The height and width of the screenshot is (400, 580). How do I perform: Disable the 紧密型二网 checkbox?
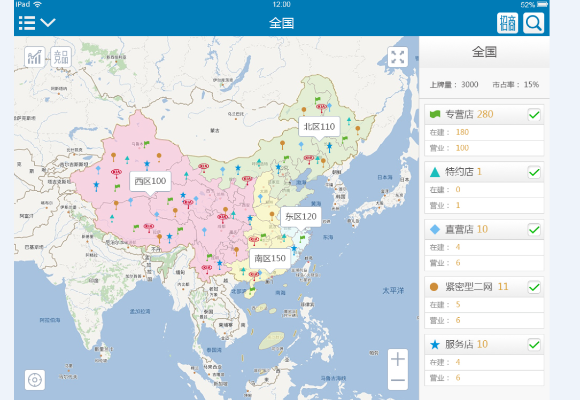coord(533,287)
